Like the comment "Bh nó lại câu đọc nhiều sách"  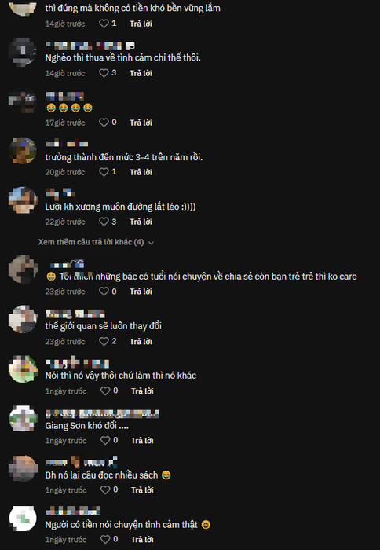point(105,489)
